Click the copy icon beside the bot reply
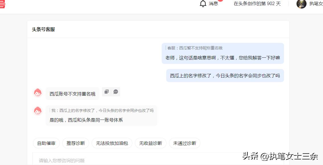Image resolution: width=323 pixels, height=165 pixels. [107, 92]
